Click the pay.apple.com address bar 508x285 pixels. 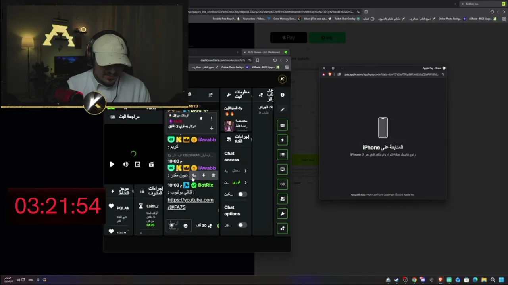[391, 74]
